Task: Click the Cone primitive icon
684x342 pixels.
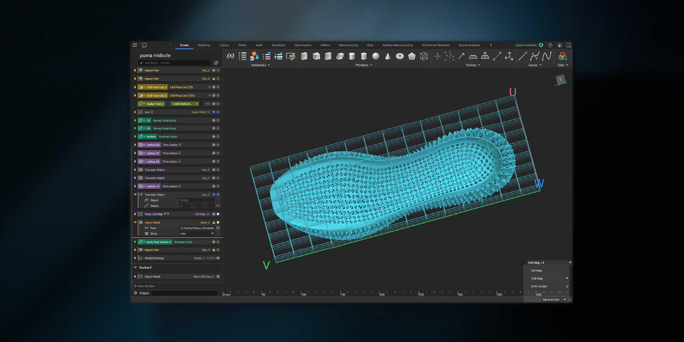Action: (x=388, y=56)
